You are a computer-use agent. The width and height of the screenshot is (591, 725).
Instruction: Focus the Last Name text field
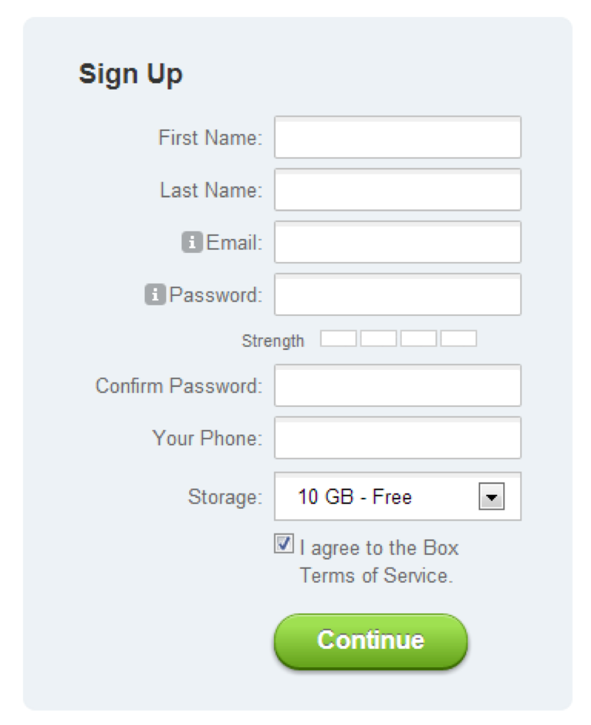click(397, 189)
